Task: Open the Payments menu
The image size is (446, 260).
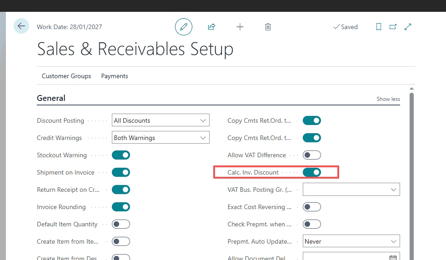Action: (x=115, y=76)
